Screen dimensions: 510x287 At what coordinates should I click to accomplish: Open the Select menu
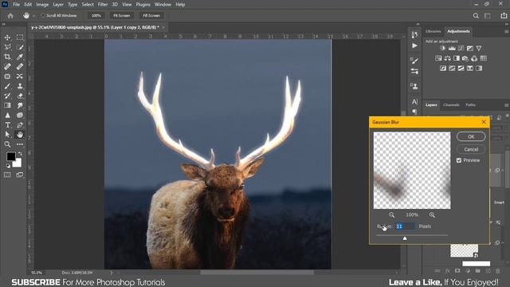(x=88, y=5)
